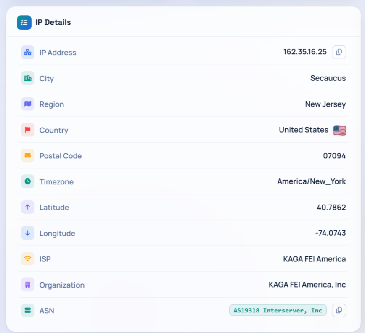Copy the ASN value

[x=339, y=310]
